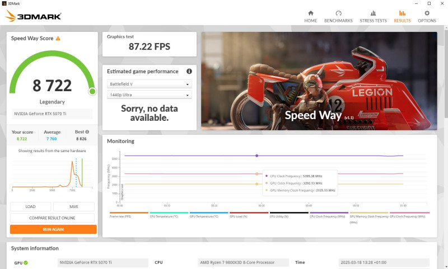The image size is (448, 269).
Task: Click Estimated game performance info icon
Action: [189, 72]
